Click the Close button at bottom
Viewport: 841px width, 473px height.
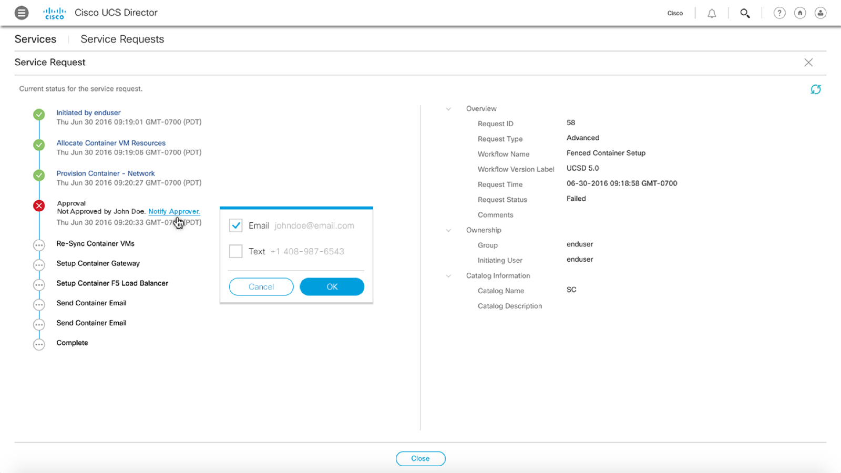pos(420,459)
